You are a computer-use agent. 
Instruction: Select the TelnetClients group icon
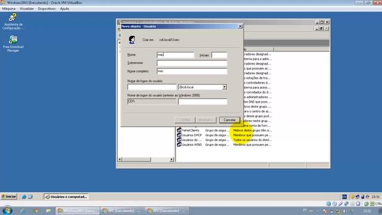click(x=179, y=130)
